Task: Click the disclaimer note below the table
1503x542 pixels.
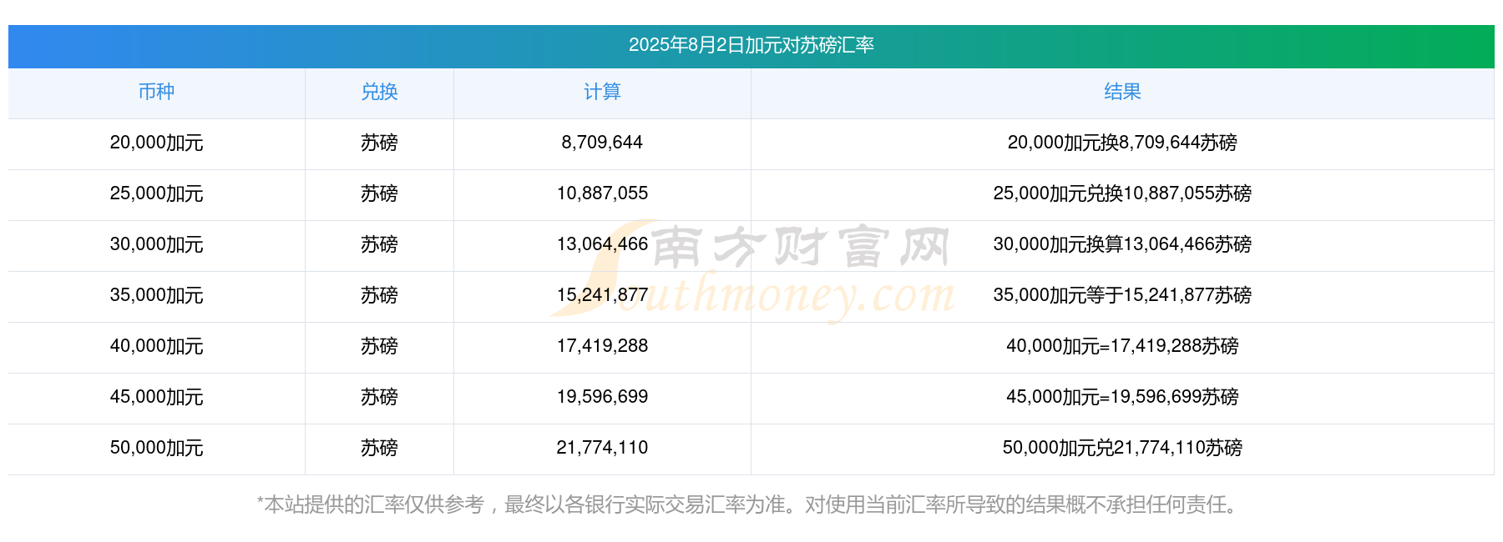Action: [x=751, y=504]
